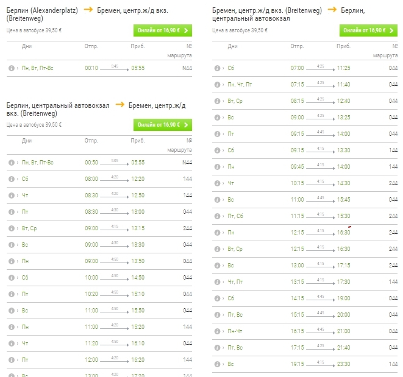Screen dimensions: 403x377
Task: Expand the chevron on the 13:15 Чт, Пт row
Action: (223, 282)
